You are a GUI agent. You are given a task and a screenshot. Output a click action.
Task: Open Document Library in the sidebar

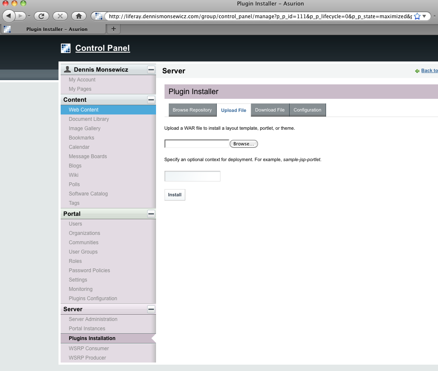point(89,119)
